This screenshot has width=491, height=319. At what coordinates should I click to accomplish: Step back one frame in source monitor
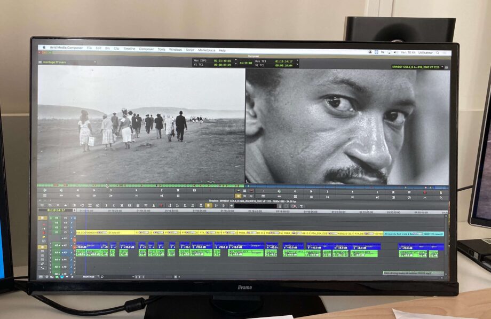[78, 190]
